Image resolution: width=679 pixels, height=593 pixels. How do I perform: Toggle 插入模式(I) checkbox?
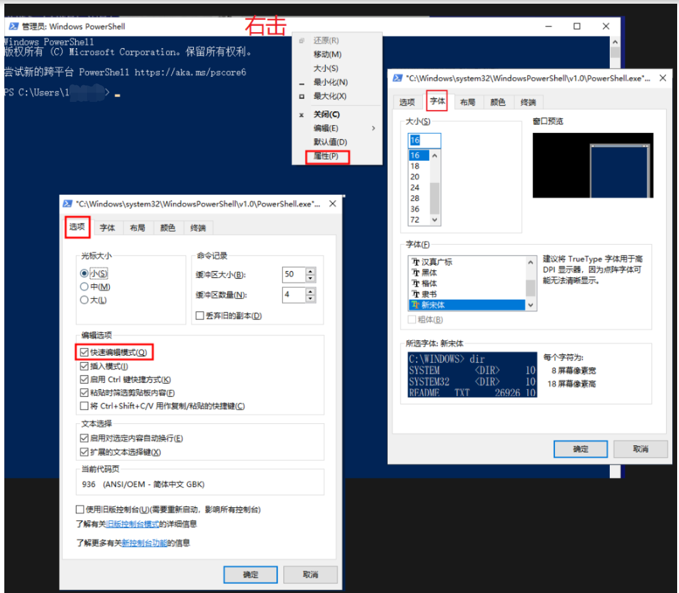pos(84,366)
